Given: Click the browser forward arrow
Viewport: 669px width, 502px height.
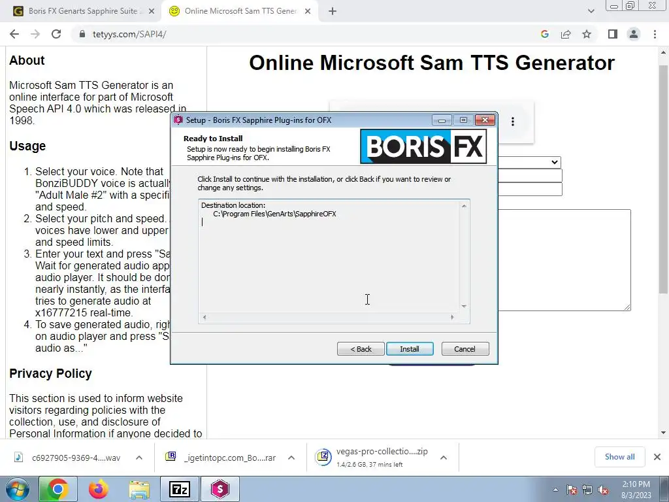Looking at the screenshot, I should coord(35,34).
